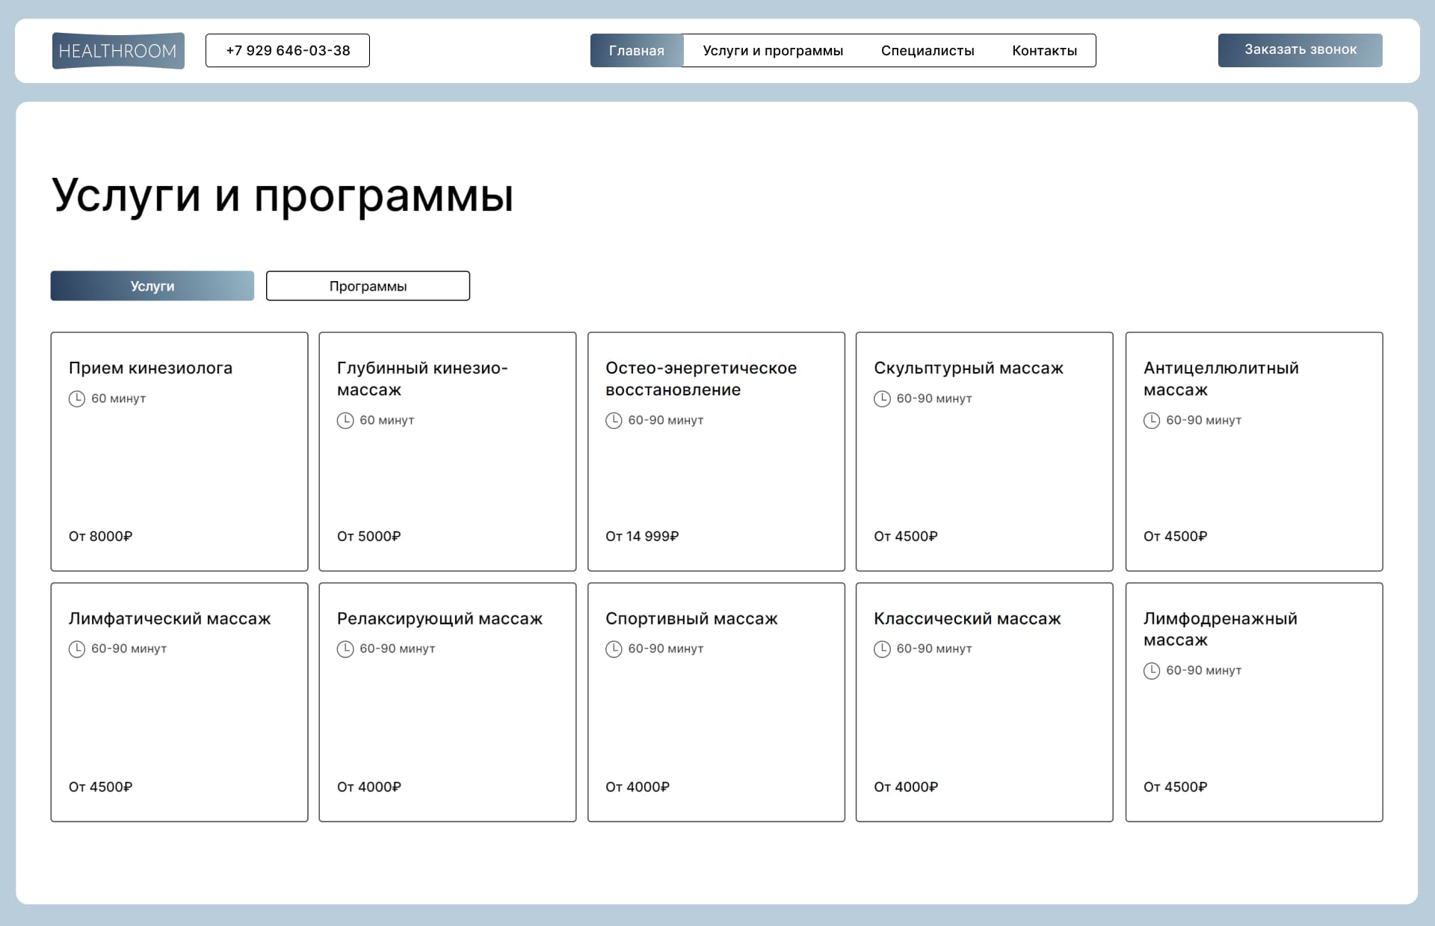Switch to the Услуги filter tab
Image resolution: width=1435 pixels, height=926 pixels.
click(152, 286)
